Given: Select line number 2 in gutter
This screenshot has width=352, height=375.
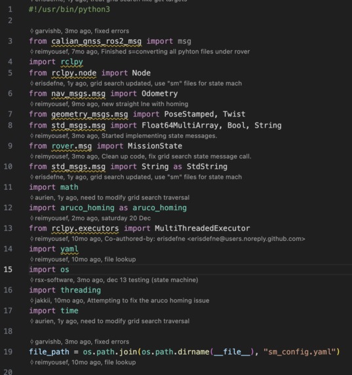Looking at the screenshot, I should coord(10,20).
